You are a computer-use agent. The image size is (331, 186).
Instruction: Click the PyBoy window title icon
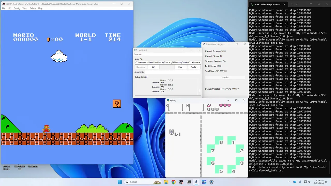168,100
